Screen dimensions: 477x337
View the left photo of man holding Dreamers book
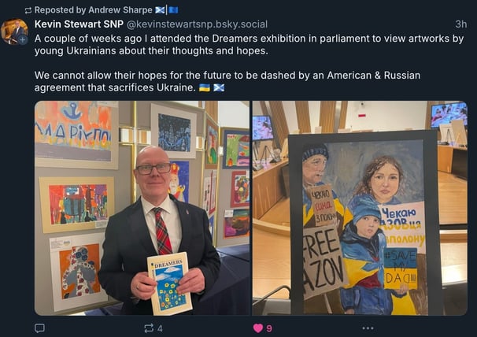click(x=142, y=208)
